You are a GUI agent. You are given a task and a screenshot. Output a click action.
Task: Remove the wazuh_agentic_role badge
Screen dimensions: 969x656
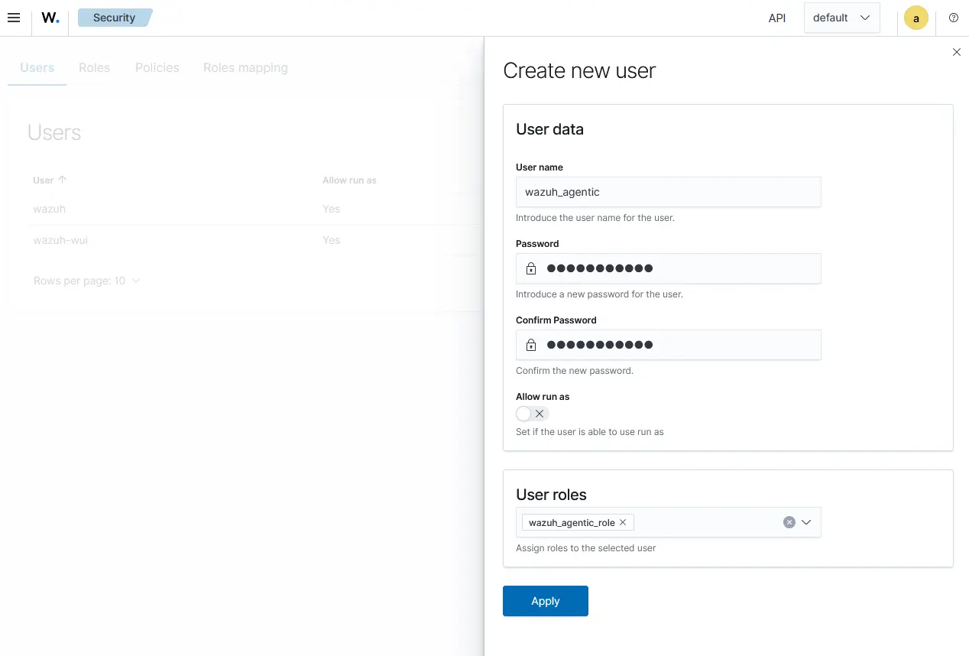pos(623,522)
